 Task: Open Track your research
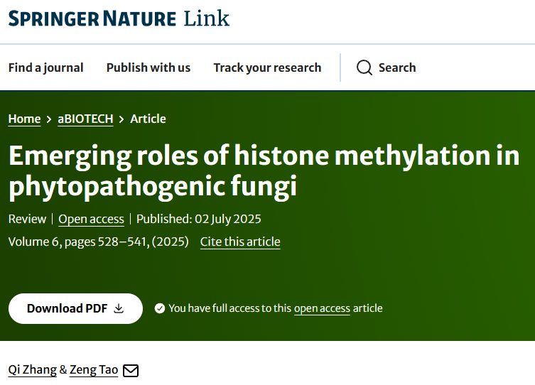pyautogui.click(x=267, y=67)
